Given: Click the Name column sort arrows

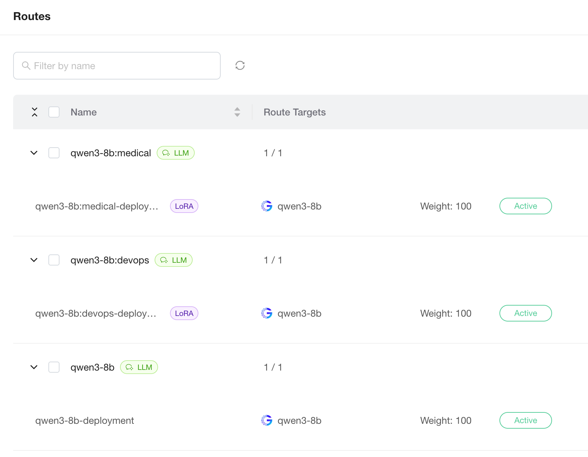Looking at the screenshot, I should 237,112.
